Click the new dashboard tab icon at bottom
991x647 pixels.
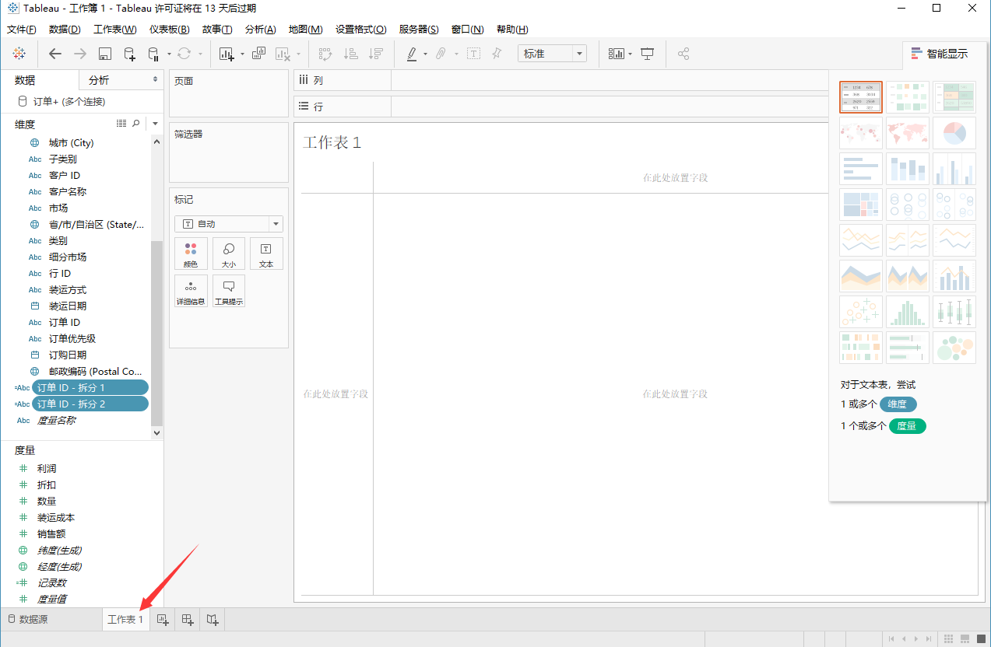[x=188, y=620]
